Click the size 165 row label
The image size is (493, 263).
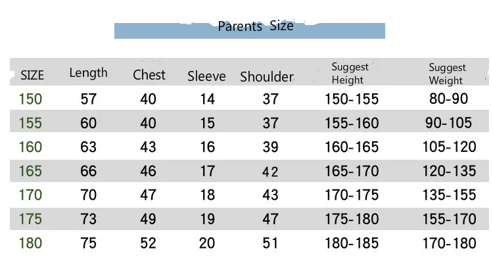coord(30,171)
